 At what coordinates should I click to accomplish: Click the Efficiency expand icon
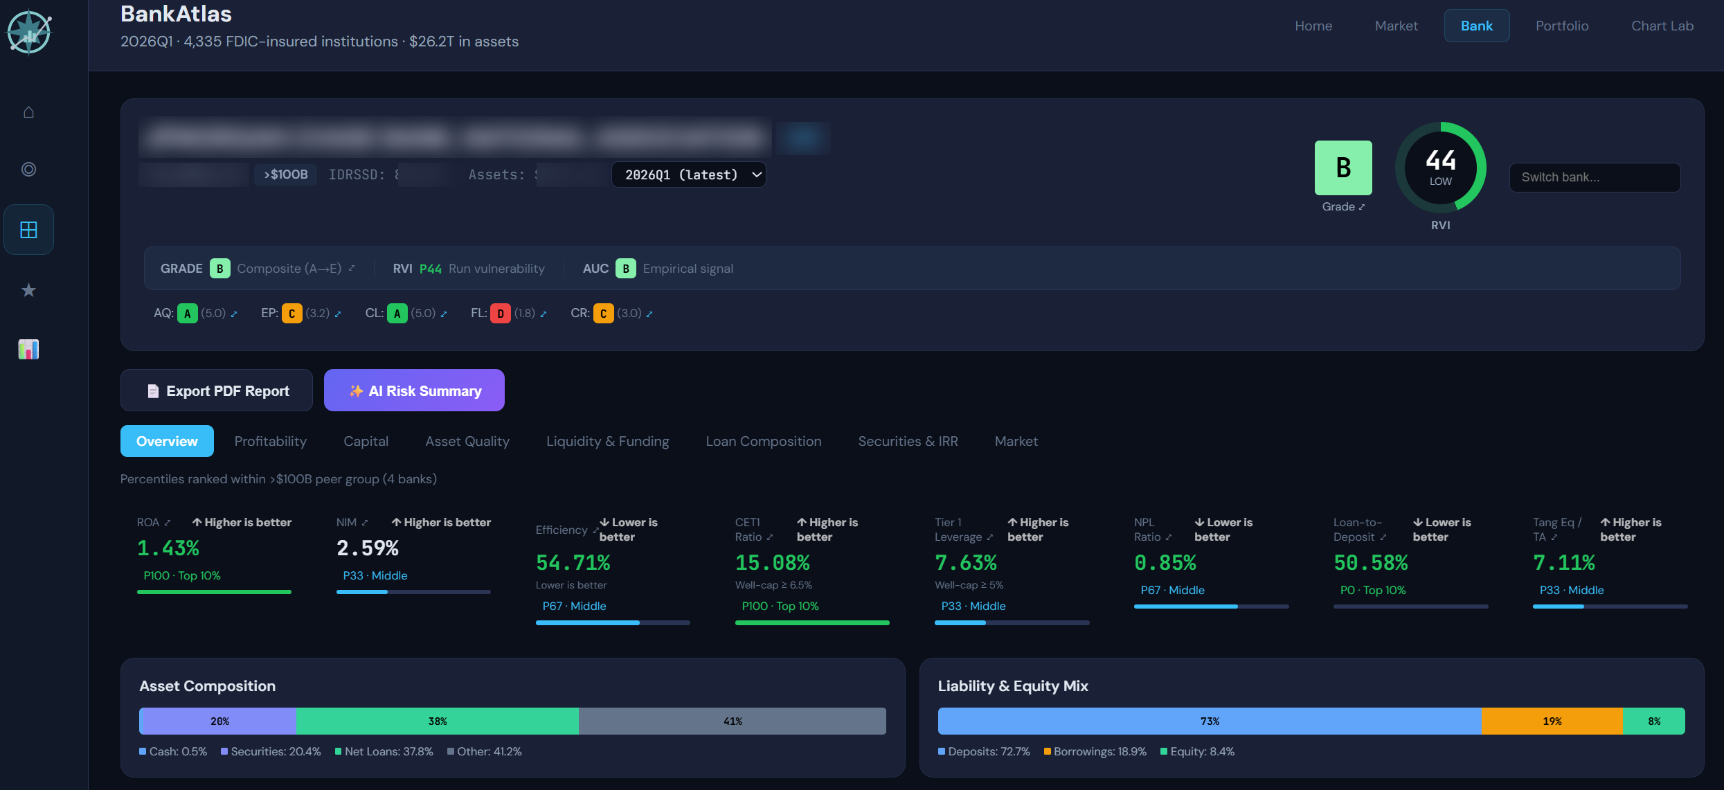tap(595, 530)
